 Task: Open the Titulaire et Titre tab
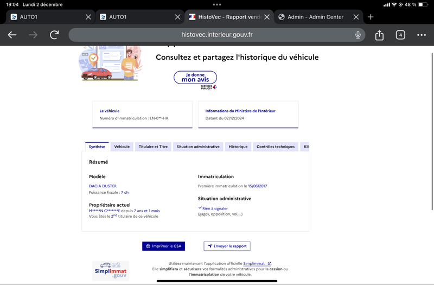click(153, 147)
